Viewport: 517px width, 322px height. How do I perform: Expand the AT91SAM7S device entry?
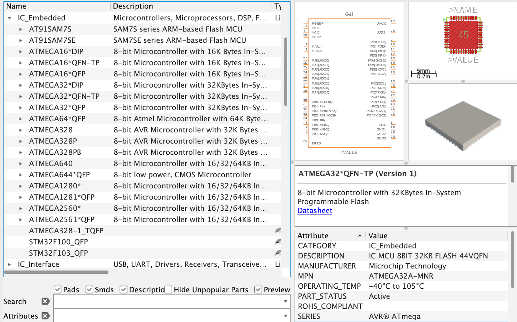pos(21,29)
